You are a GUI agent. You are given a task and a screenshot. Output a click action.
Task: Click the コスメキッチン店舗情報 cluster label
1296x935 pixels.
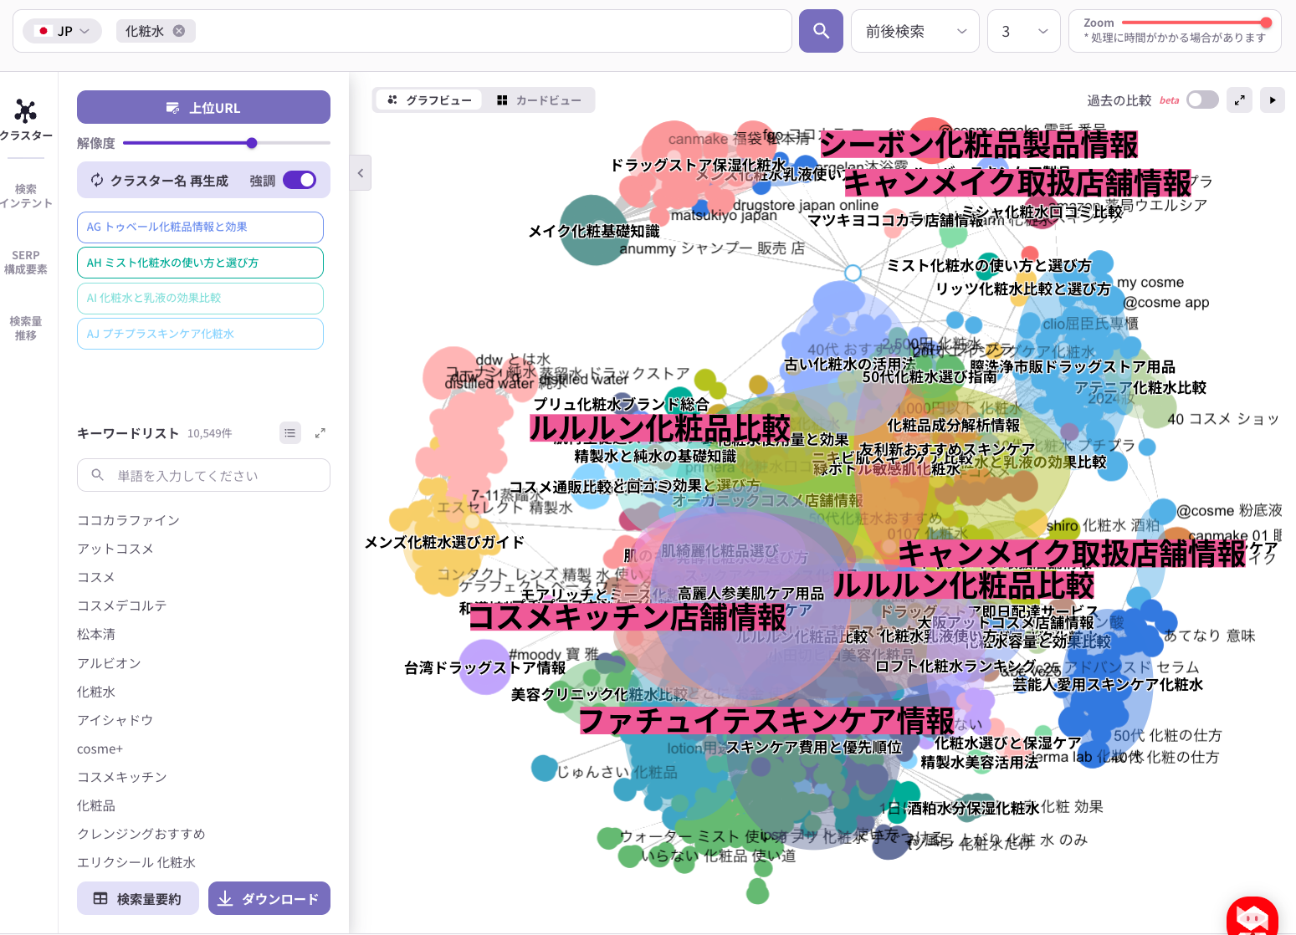click(x=628, y=617)
